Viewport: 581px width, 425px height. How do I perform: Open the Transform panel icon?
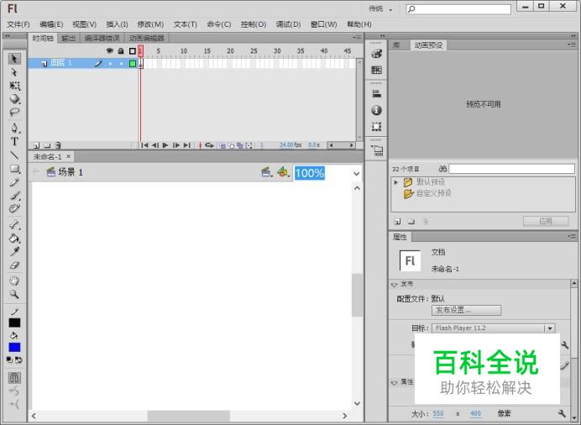pos(376,127)
